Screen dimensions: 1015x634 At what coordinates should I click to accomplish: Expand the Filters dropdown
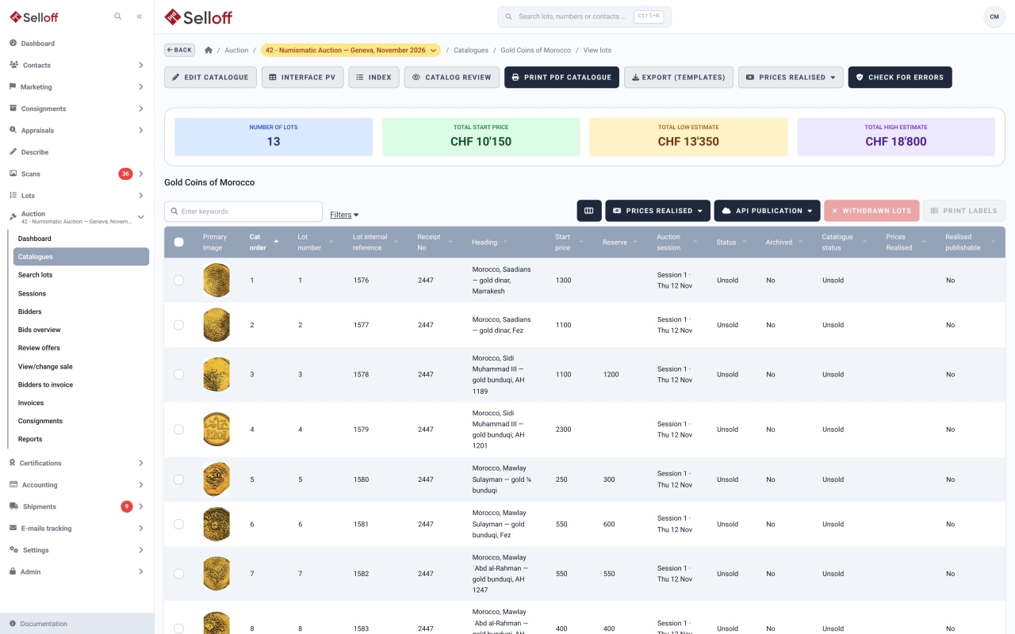pos(344,215)
